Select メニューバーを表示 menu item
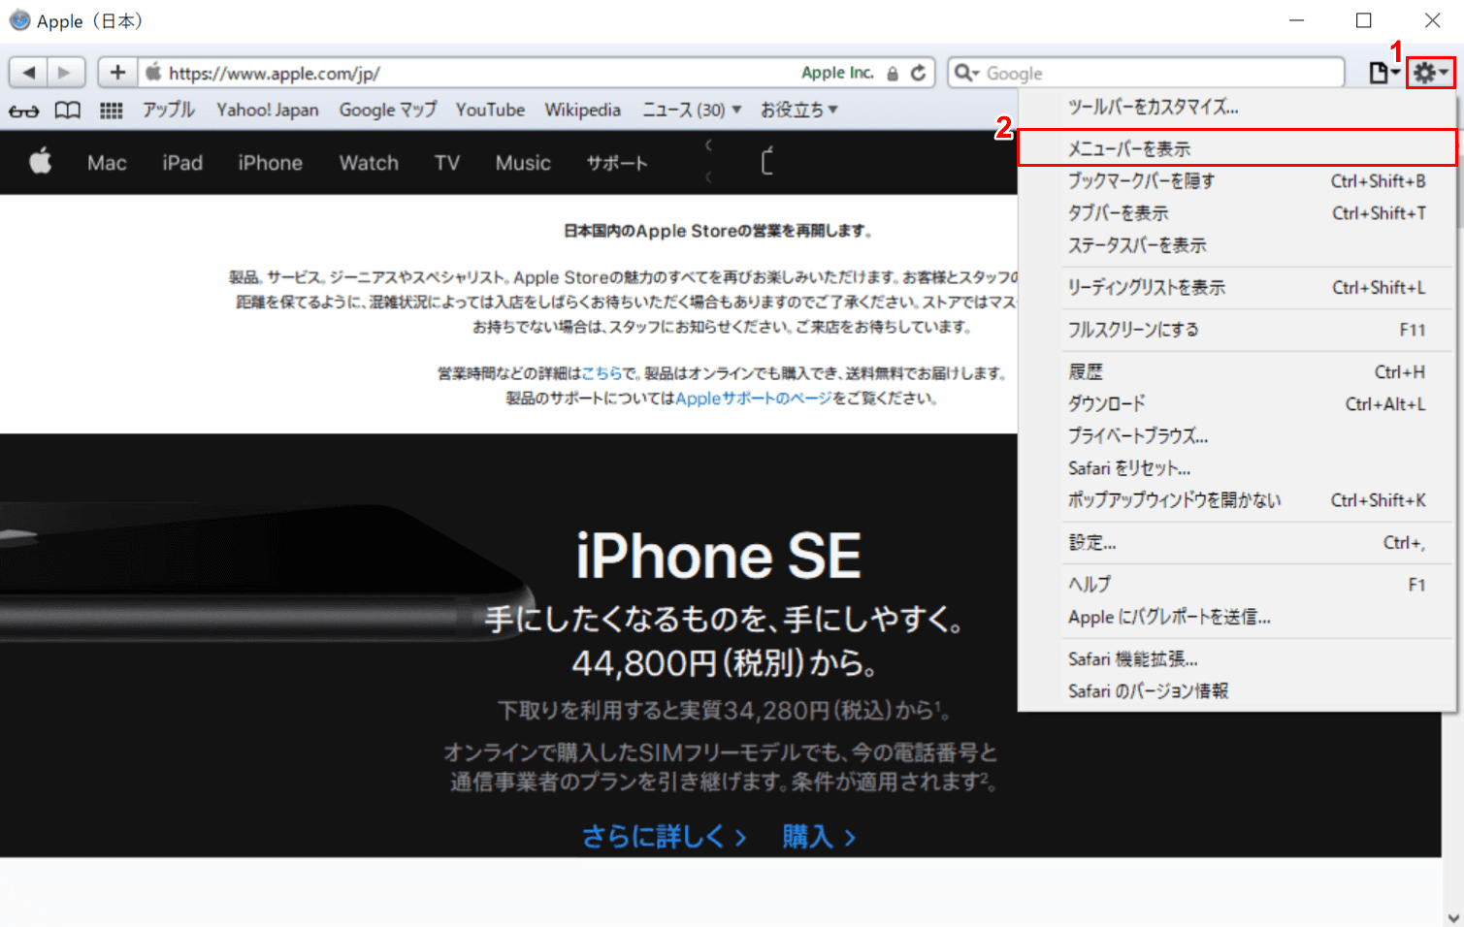The image size is (1464, 927). tap(1237, 148)
